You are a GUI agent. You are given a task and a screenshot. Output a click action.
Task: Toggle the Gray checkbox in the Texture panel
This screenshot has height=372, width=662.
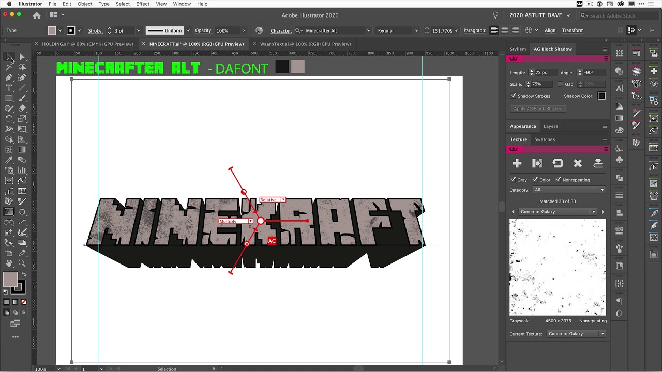513,180
